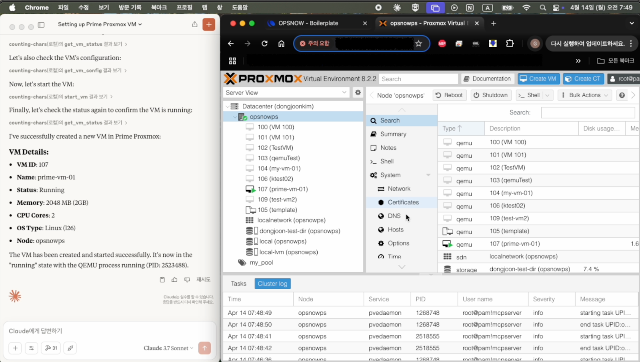
Task: Click the ABP extension icon
Action: pyautogui.click(x=442, y=44)
